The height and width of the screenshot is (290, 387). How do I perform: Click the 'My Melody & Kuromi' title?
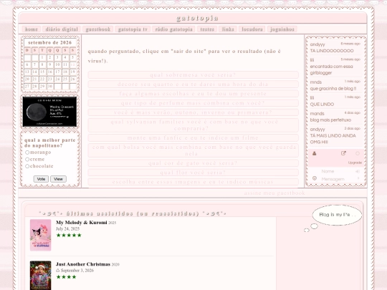pos(82,223)
